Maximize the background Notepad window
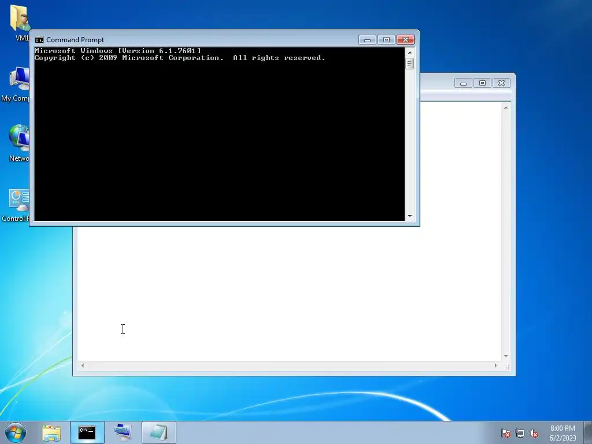 click(482, 83)
